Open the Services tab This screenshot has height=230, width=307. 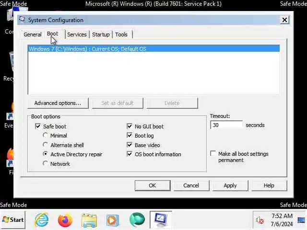pyautogui.click(x=77, y=34)
